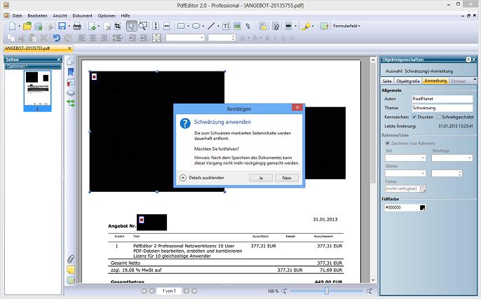
Task: Activate the arrow selection tool
Action: pos(131,27)
